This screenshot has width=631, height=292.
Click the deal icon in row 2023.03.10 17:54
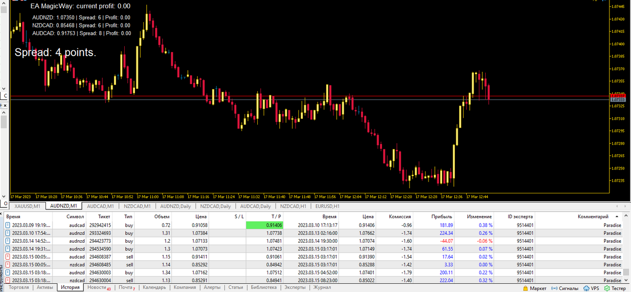click(x=8, y=233)
